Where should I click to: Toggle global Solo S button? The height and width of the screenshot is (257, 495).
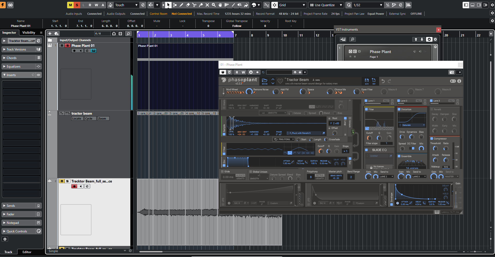[x=77, y=5]
